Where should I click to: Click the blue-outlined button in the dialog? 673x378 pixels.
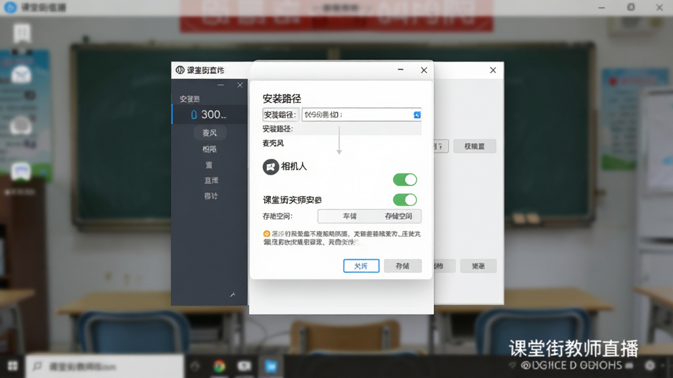tap(361, 266)
